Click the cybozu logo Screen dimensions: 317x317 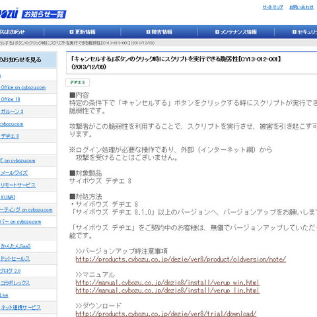(x=9, y=14)
